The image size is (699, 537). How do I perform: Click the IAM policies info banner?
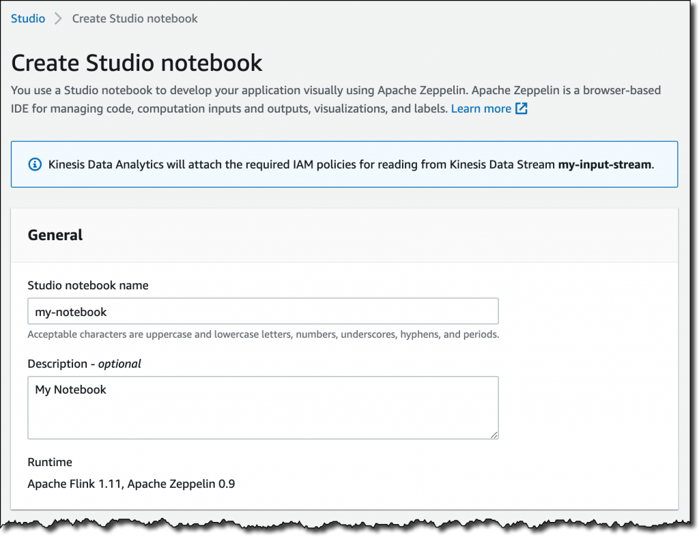click(x=344, y=164)
